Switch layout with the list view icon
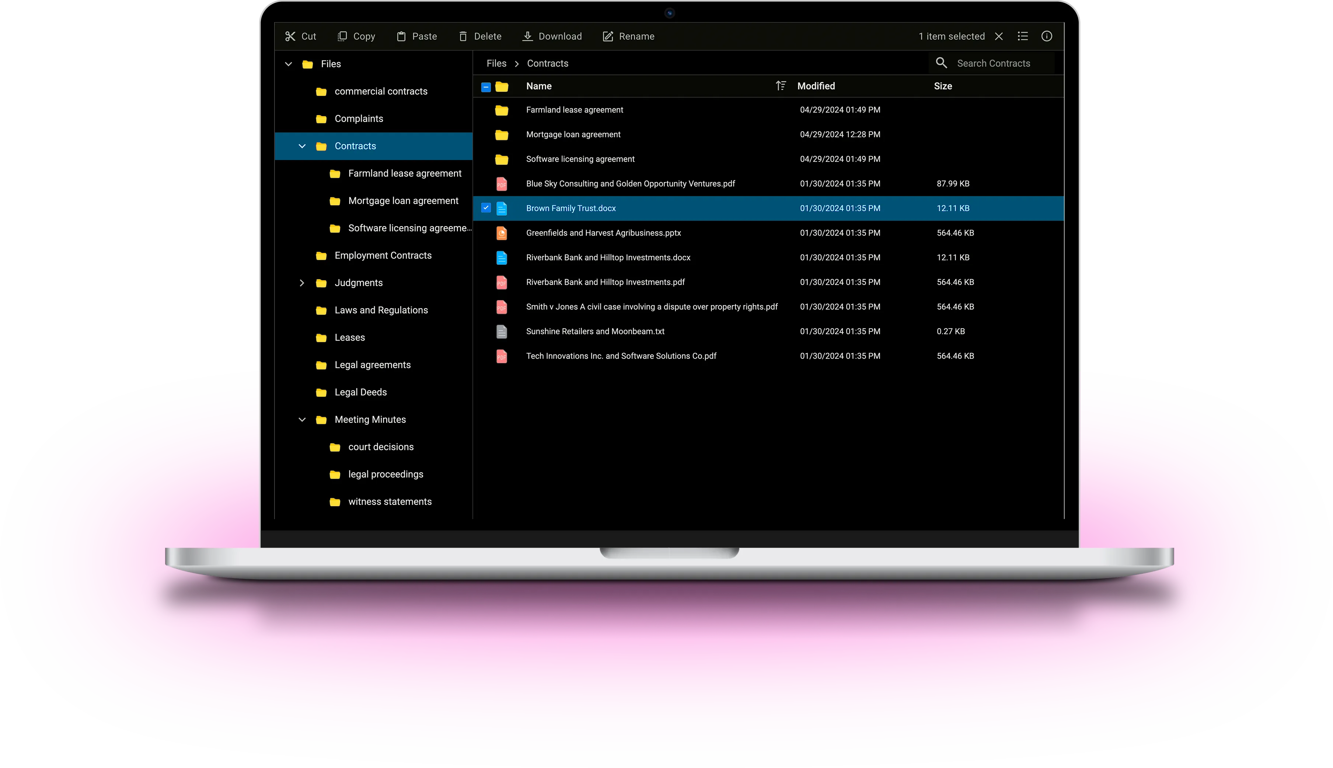Image resolution: width=1333 pixels, height=768 pixels. point(1023,37)
